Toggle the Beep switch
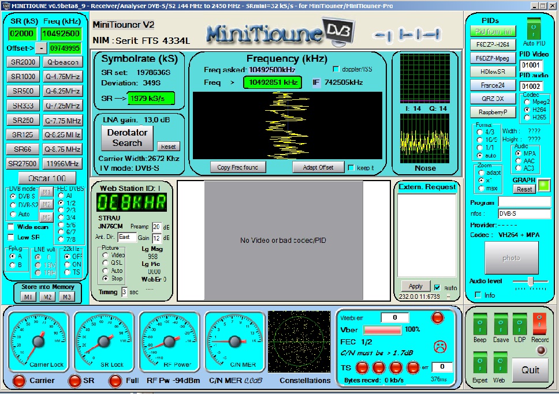559x394 pixels. [480, 324]
